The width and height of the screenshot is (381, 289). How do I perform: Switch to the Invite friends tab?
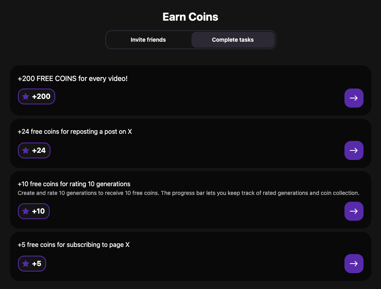point(148,40)
